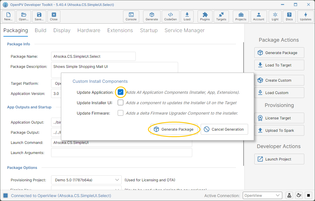Click License Target button
Viewport: 315px width, 201px height.
pyautogui.click(x=279, y=118)
